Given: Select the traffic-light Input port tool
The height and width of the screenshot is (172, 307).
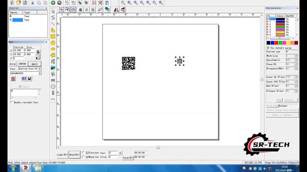Looking at the screenshot, I should (x=53, y=93).
